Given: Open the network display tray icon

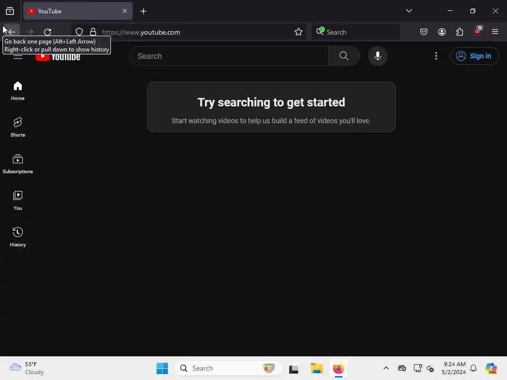Looking at the screenshot, I should click(417, 368).
